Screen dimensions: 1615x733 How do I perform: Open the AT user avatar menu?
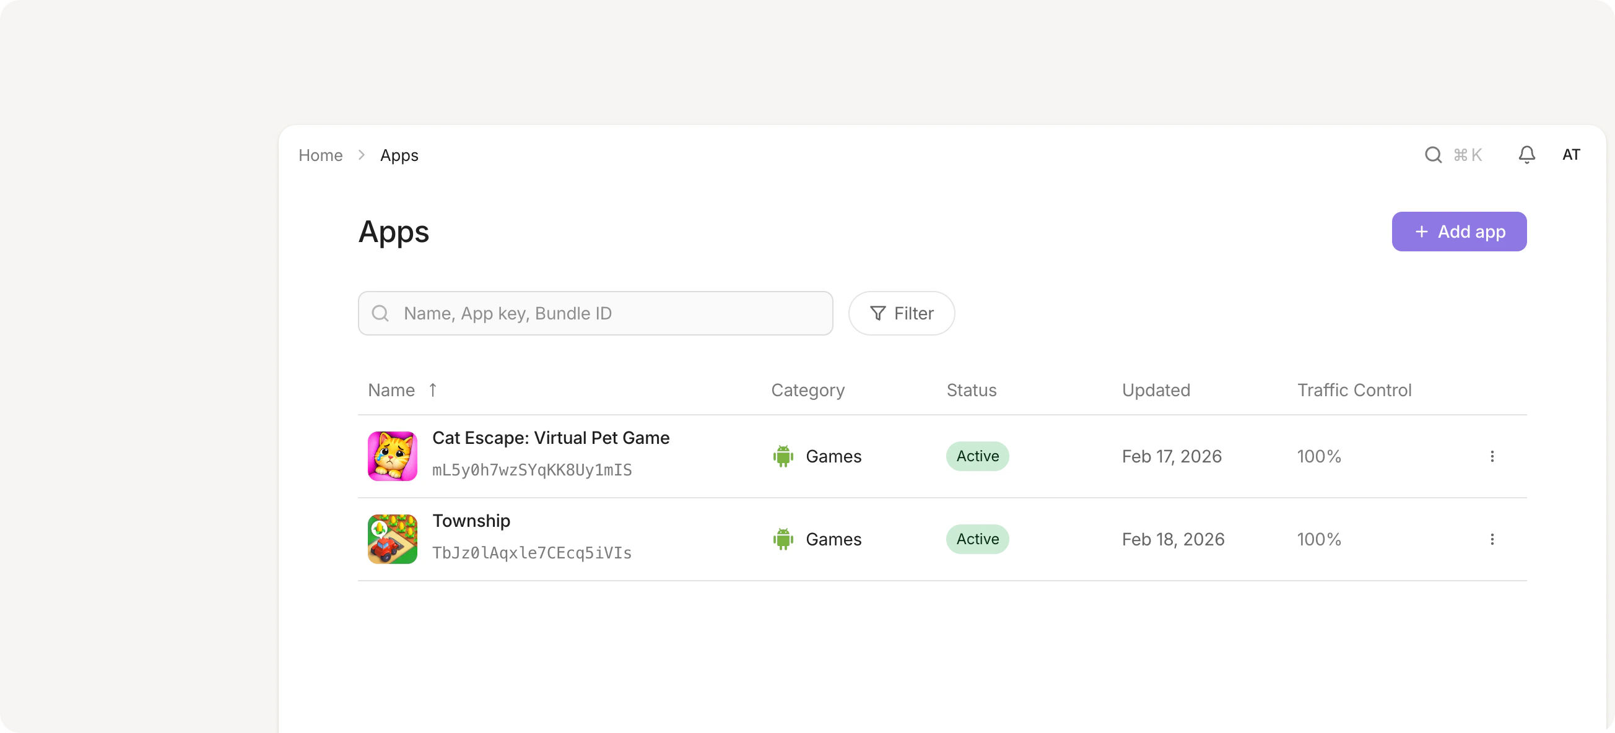pyautogui.click(x=1570, y=155)
